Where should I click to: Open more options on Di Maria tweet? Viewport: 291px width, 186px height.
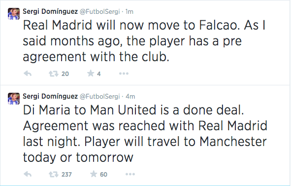(x=130, y=174)
